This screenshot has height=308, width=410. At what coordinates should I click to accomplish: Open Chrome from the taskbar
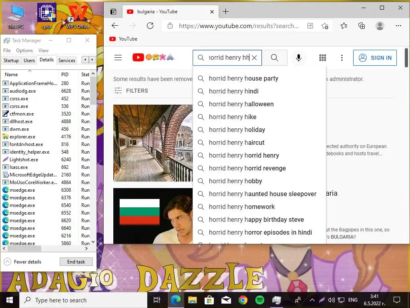[x=243, y=300]
